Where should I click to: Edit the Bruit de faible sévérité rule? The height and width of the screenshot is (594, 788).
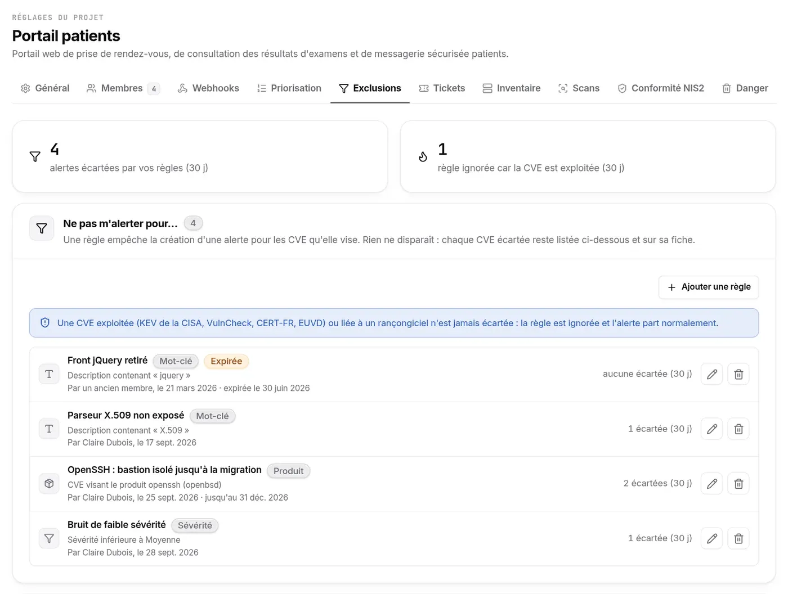(711, 538)
